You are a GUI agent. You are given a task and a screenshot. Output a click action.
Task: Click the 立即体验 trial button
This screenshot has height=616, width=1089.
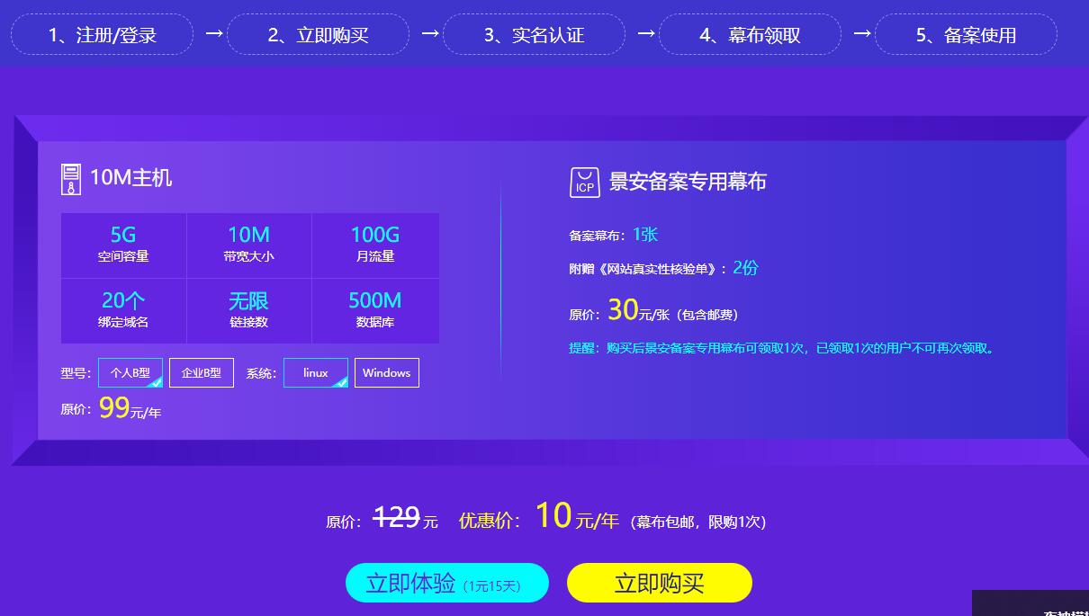[x=447, y=583]
